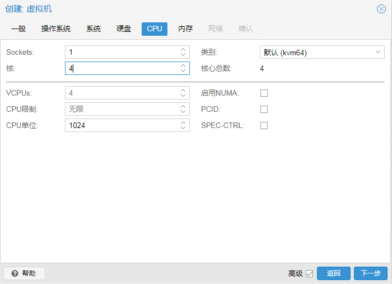392x284 pixels.
Task: Decrease Sockets value with down arrow
Action: [183, 55]
